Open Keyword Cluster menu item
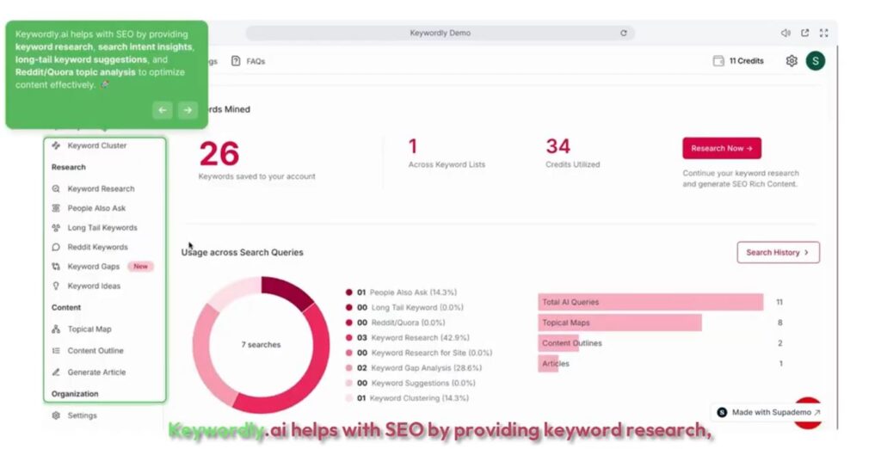Image resolution: width=881 pixels, height=449 pixels. click(x=96, y=145)
